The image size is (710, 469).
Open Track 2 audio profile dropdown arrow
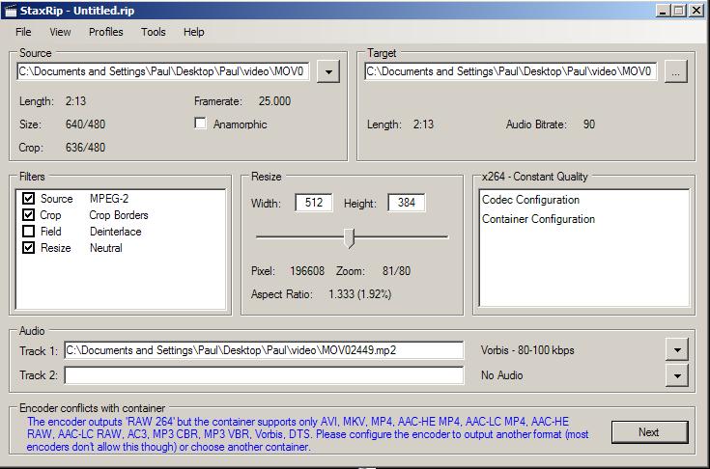point(677,375)
